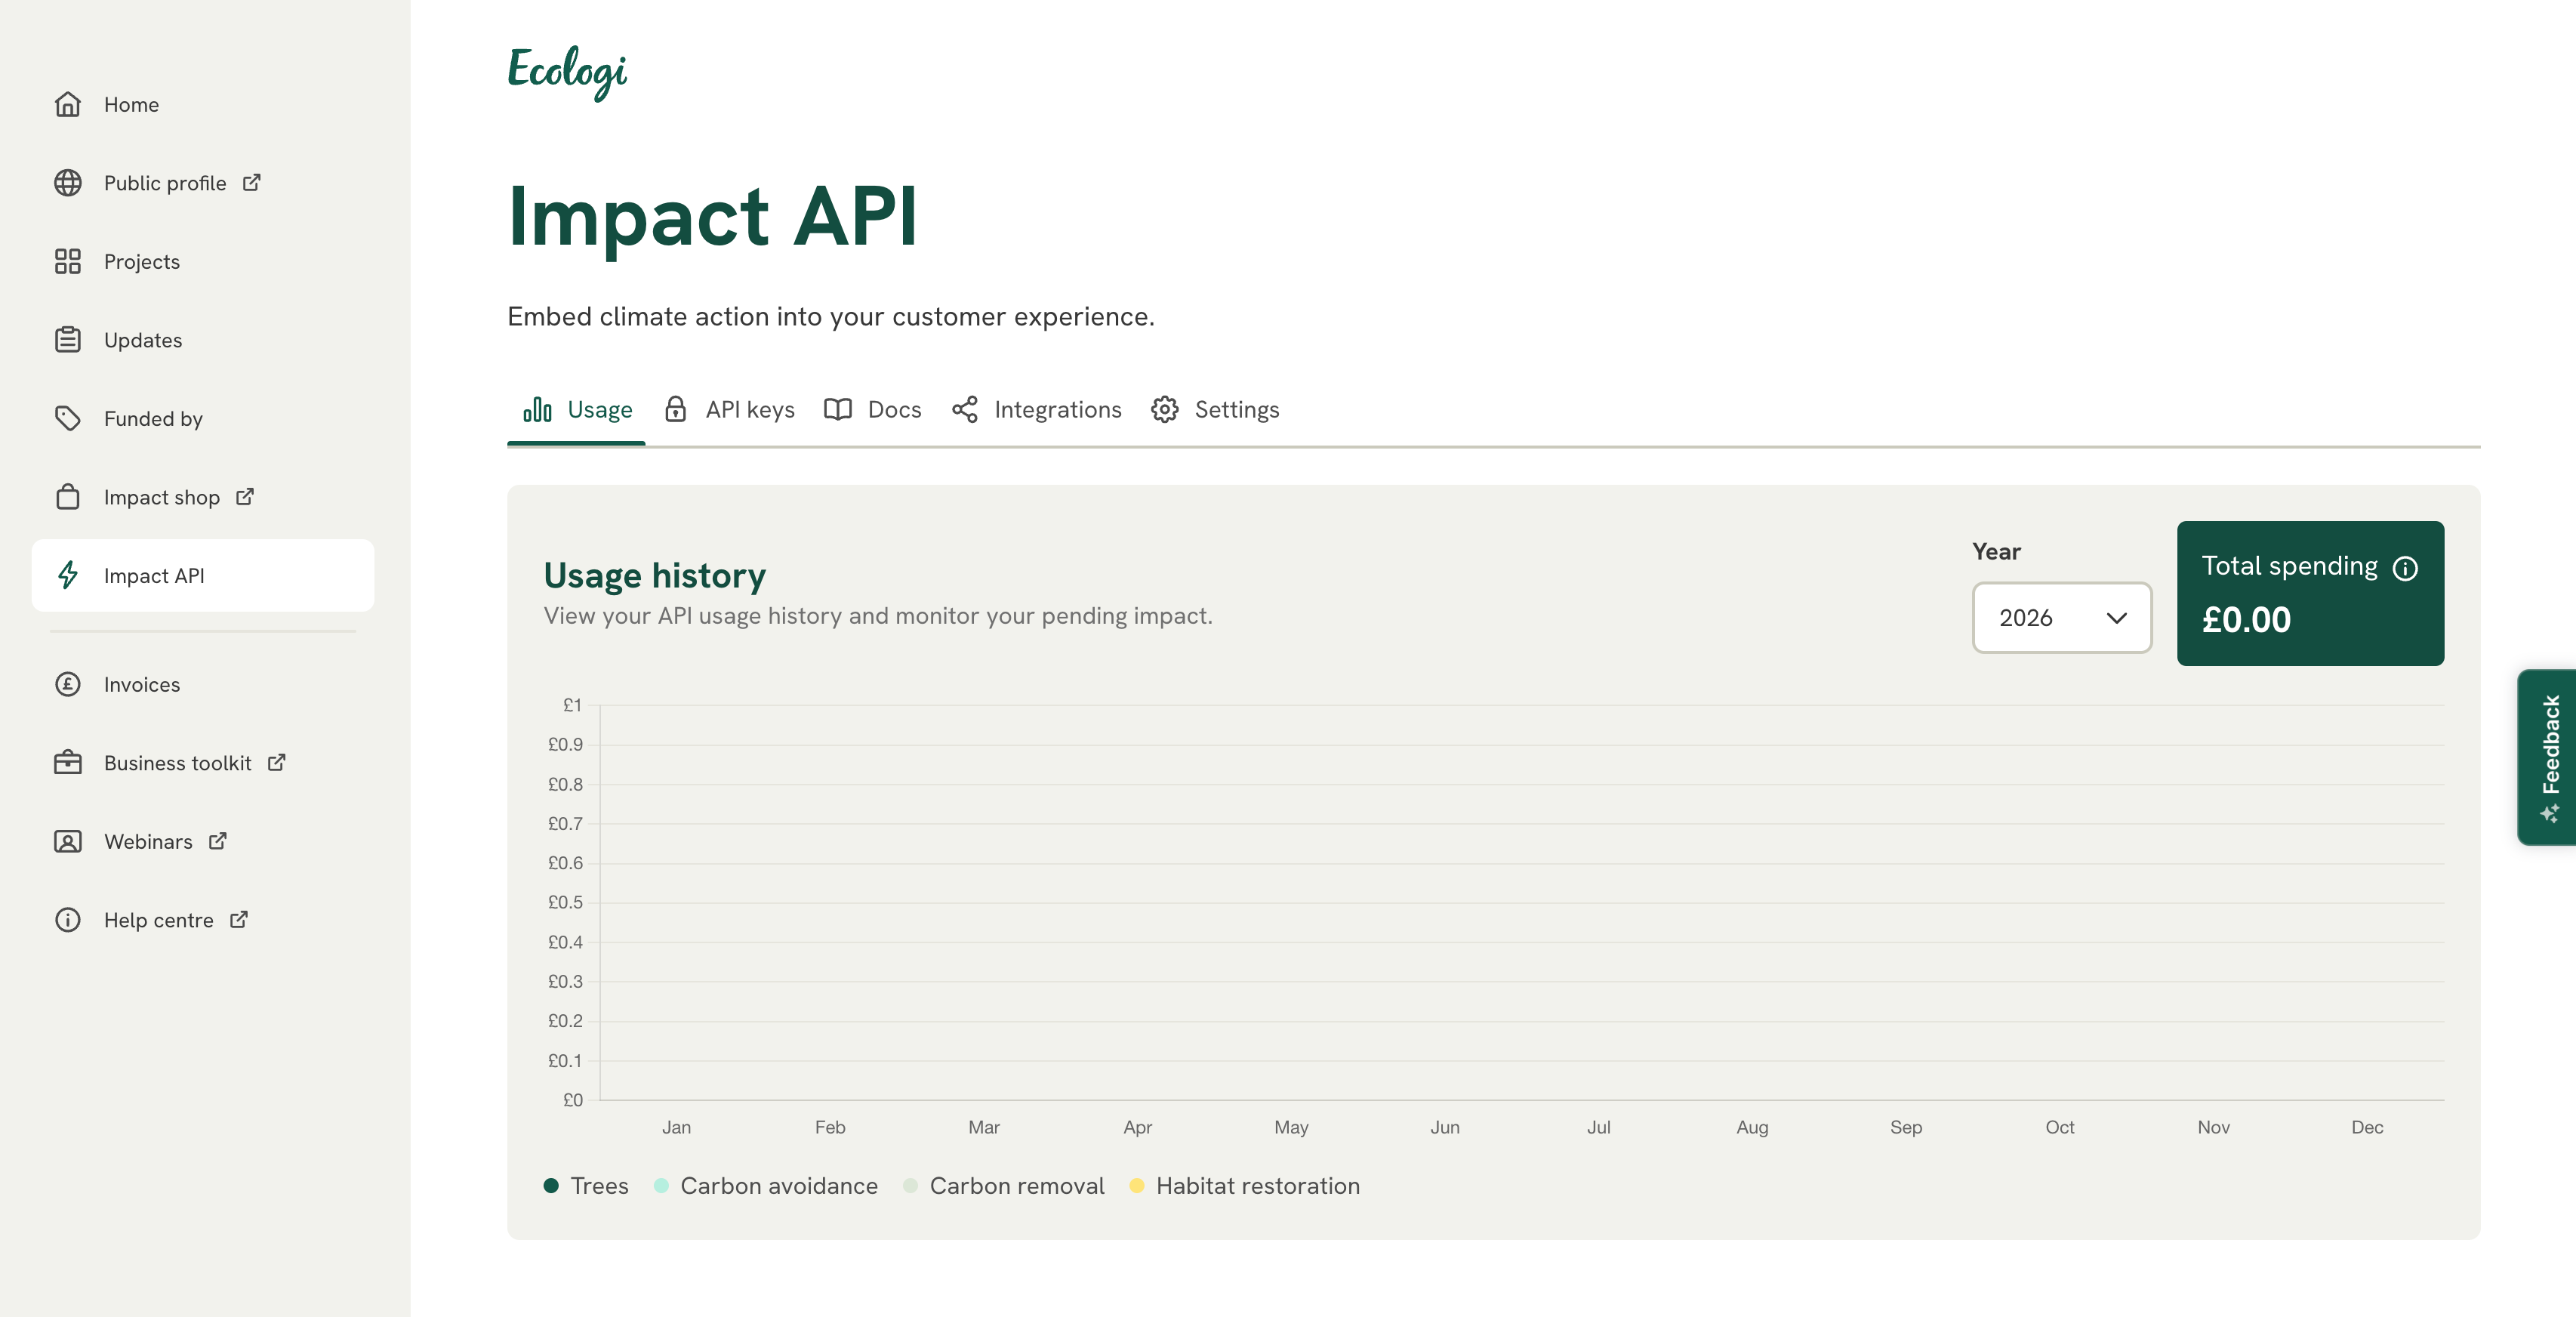Viewport: 2576px width, 1317px height.
Task: Click the Year dropdown chevron arrow
Action: click(x=2116, y=618)
